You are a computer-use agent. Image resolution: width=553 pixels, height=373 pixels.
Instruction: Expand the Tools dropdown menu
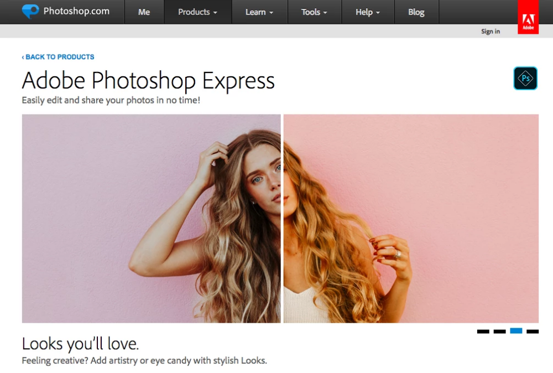314,12
